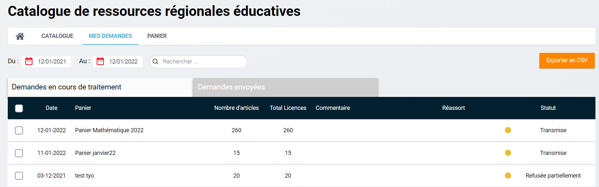
Task: Click yellow status dot for test tyo
Action: click(508, 176)
